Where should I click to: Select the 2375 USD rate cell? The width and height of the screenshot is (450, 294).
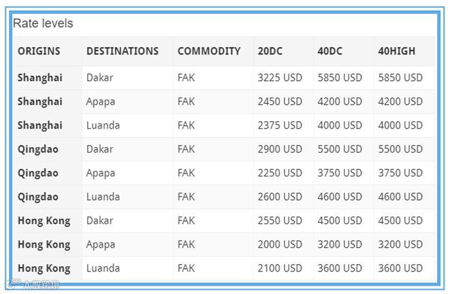[x=280, y=125]
